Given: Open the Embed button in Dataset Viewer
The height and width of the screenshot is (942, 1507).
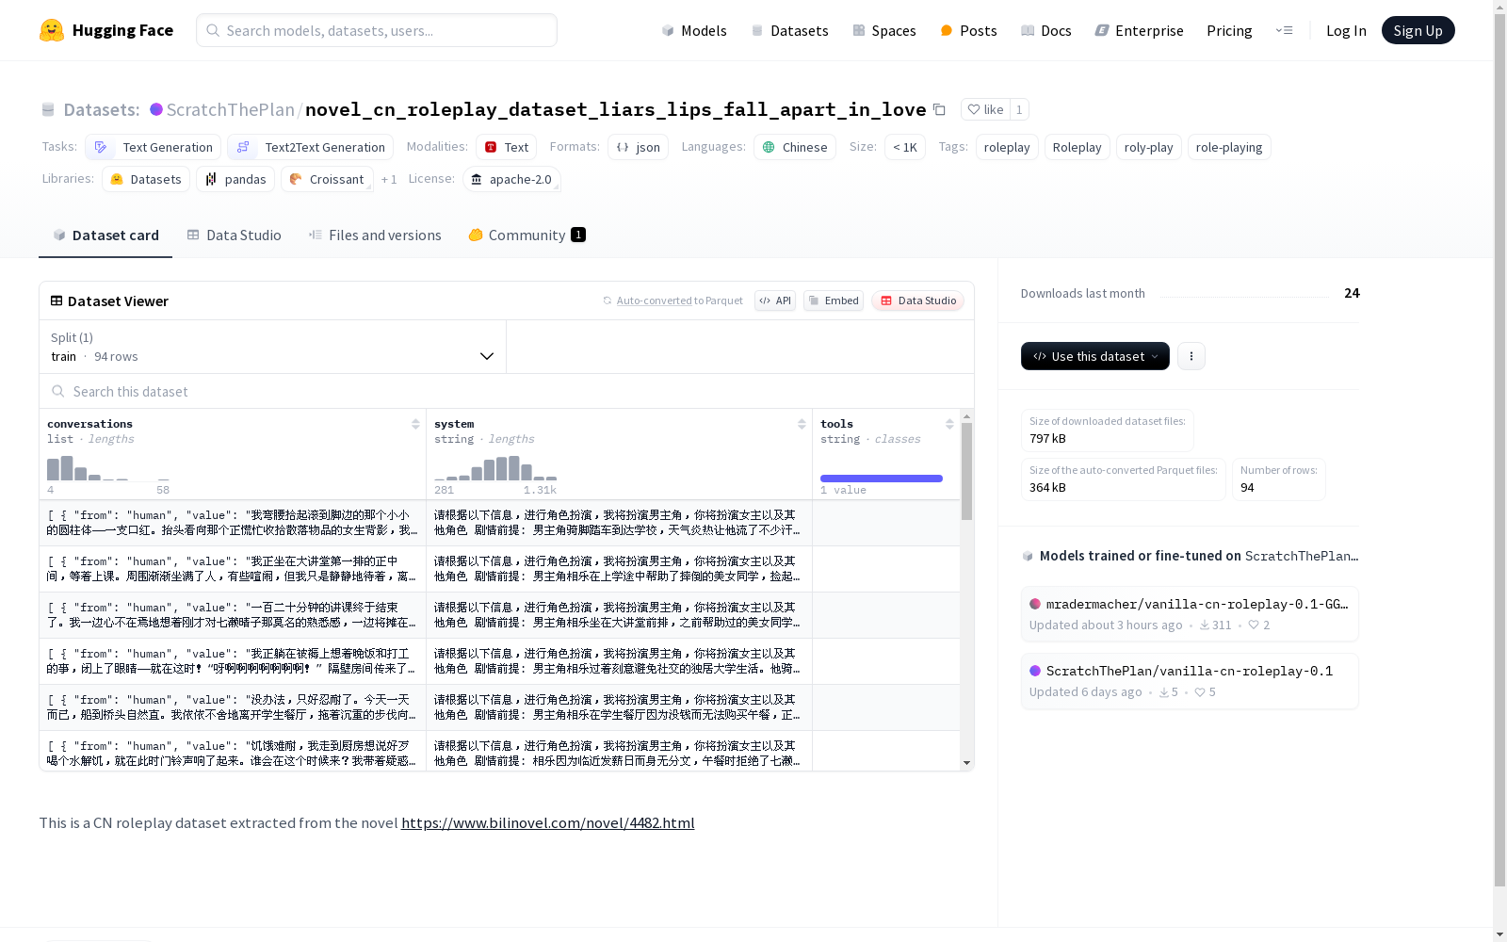Looking at the screenshot, I should pos(834,300).
